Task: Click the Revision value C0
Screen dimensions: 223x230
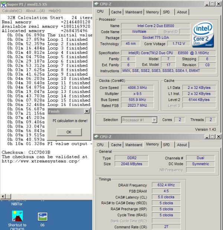Action: click(x=207, y=65)
